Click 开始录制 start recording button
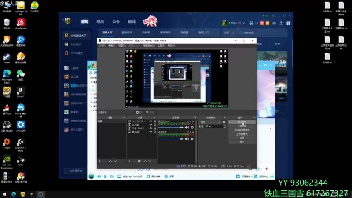The image size is (352, 198). (242, 126)
